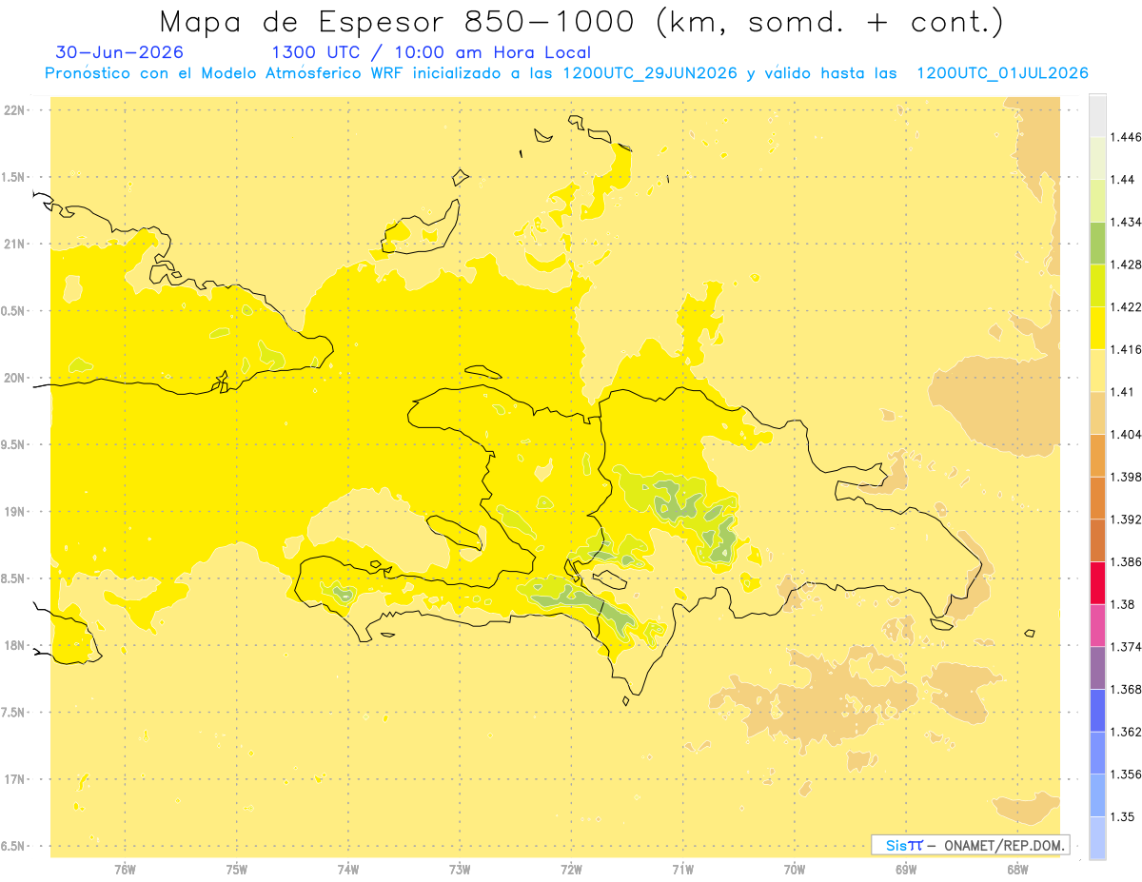This screenshot has height=882, width=1142.
Task: Click the '68W' longitude label
Action: click(x=1016, y=871)
